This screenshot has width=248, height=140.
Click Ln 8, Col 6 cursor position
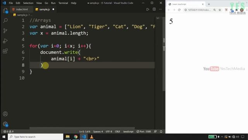pos(85,131)
